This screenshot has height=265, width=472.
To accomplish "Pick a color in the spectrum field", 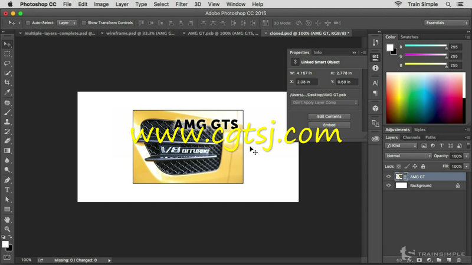I will point(425,98).
